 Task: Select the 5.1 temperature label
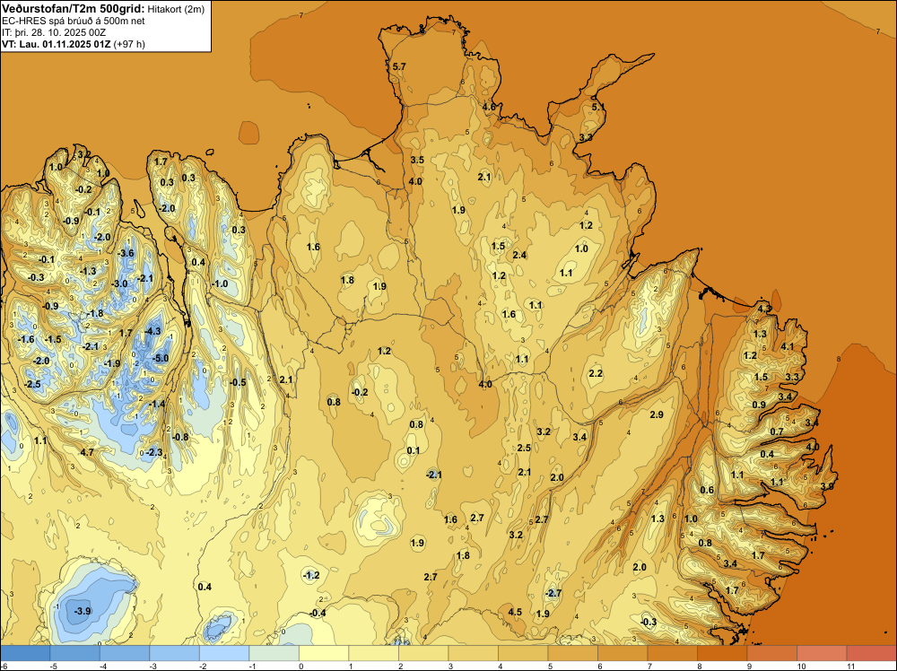click(597, 107)
